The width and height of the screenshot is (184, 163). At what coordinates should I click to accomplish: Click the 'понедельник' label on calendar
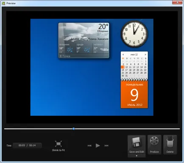coord(134,85)
